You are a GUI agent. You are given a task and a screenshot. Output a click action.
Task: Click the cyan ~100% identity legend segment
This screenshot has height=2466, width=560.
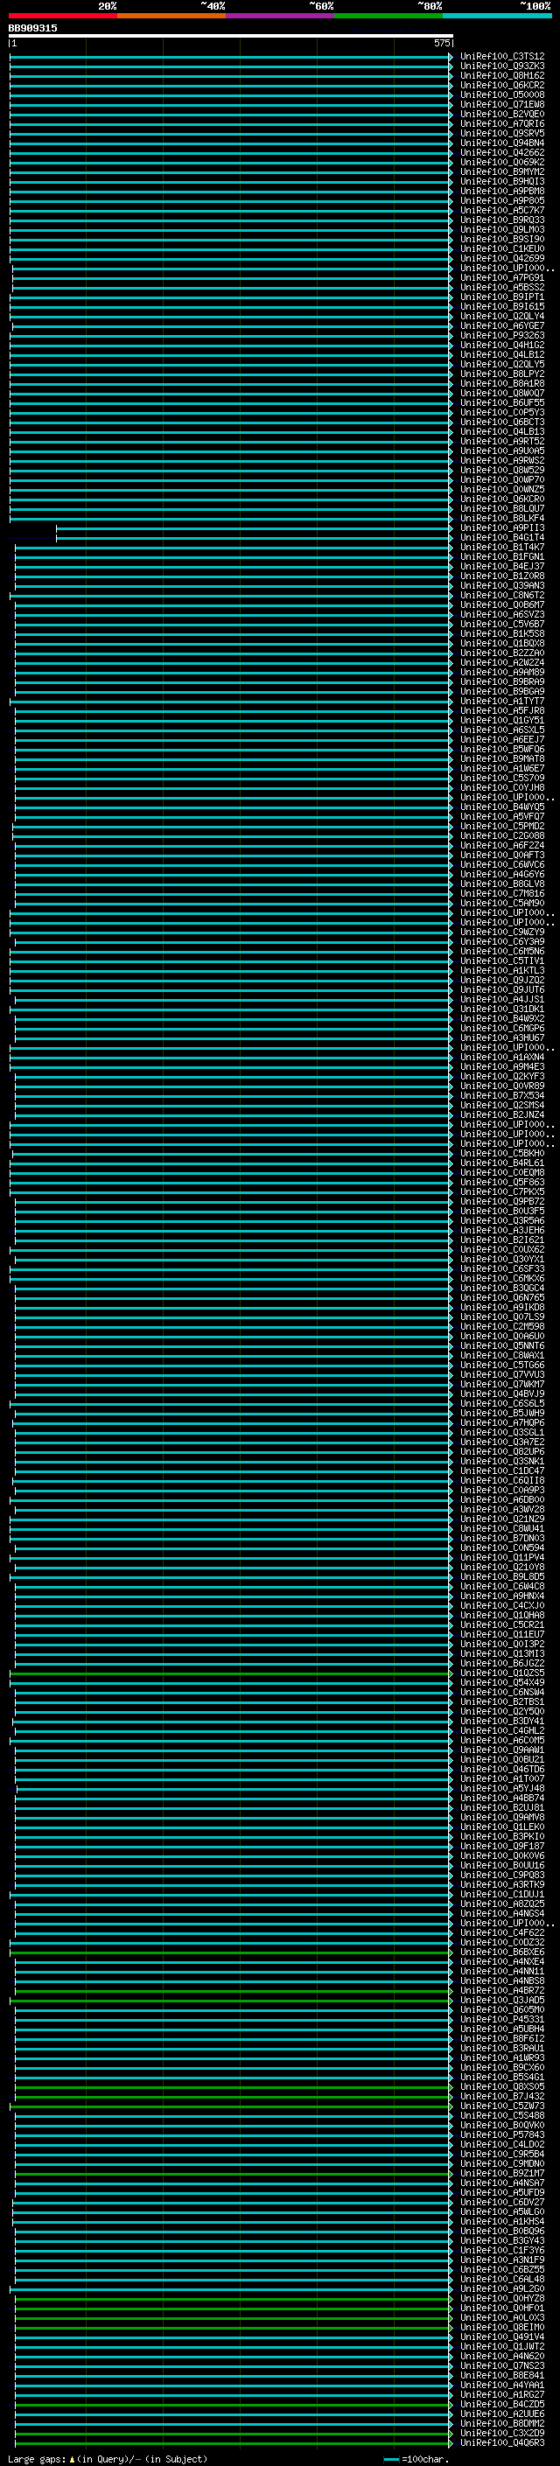tap(497, 16)
